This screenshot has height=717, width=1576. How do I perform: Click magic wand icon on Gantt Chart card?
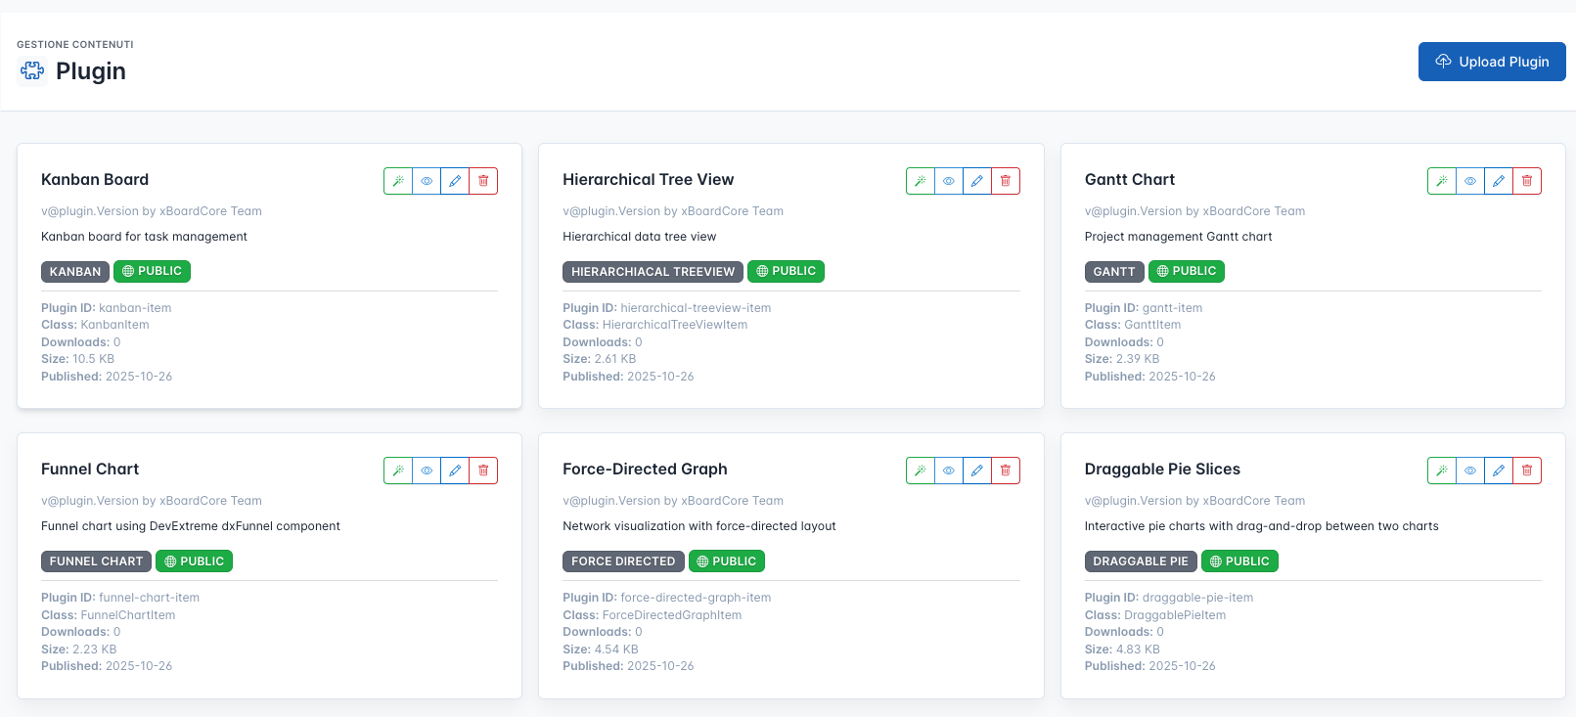point(1442,181)
